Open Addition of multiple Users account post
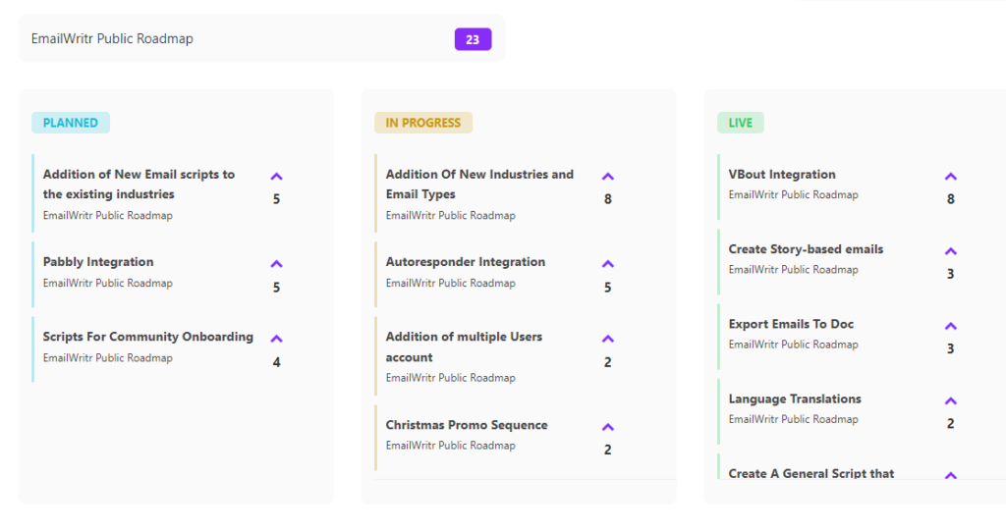This screenshot has height=532, width=1006. 464,346
